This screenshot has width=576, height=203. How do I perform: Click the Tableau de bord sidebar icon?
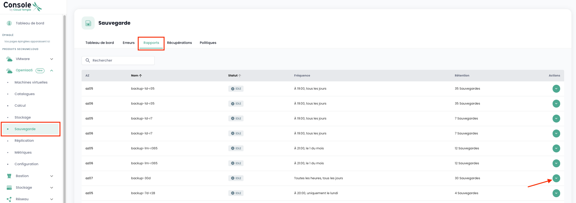click(9, 23)
